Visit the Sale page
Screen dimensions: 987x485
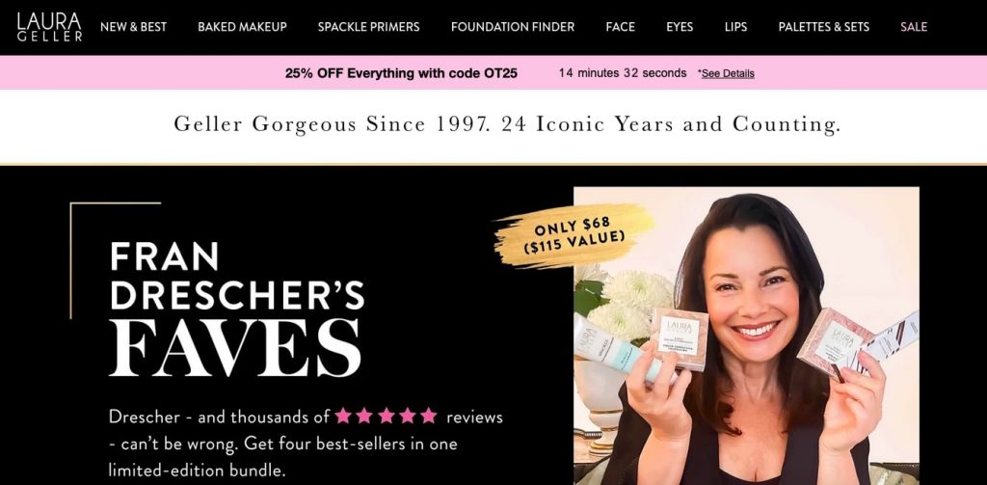coord(914,27)
